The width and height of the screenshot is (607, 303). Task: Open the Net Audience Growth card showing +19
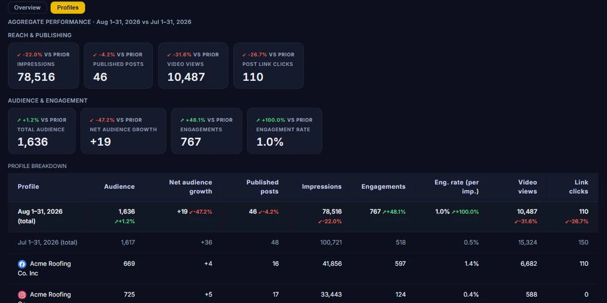(123, 131)
